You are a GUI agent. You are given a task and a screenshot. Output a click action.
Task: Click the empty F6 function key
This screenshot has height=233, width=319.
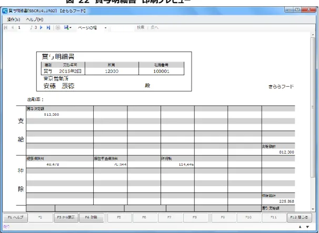(x=144, y=217)
